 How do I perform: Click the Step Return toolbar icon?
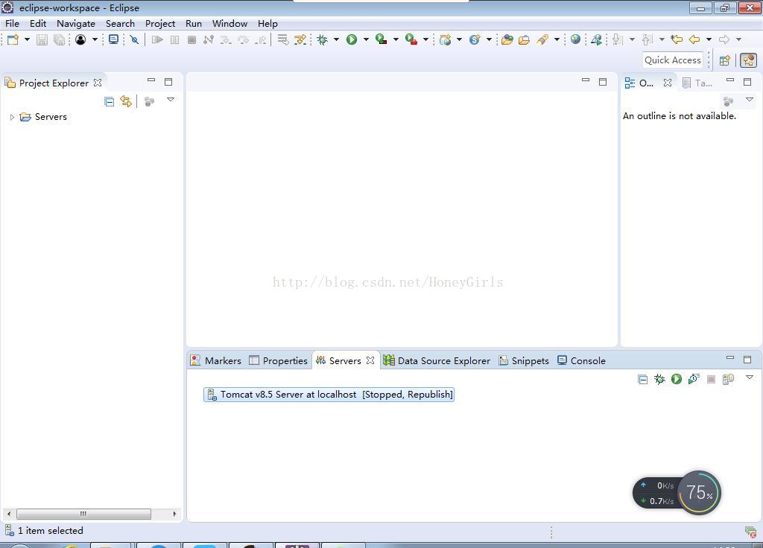point(262,39)
